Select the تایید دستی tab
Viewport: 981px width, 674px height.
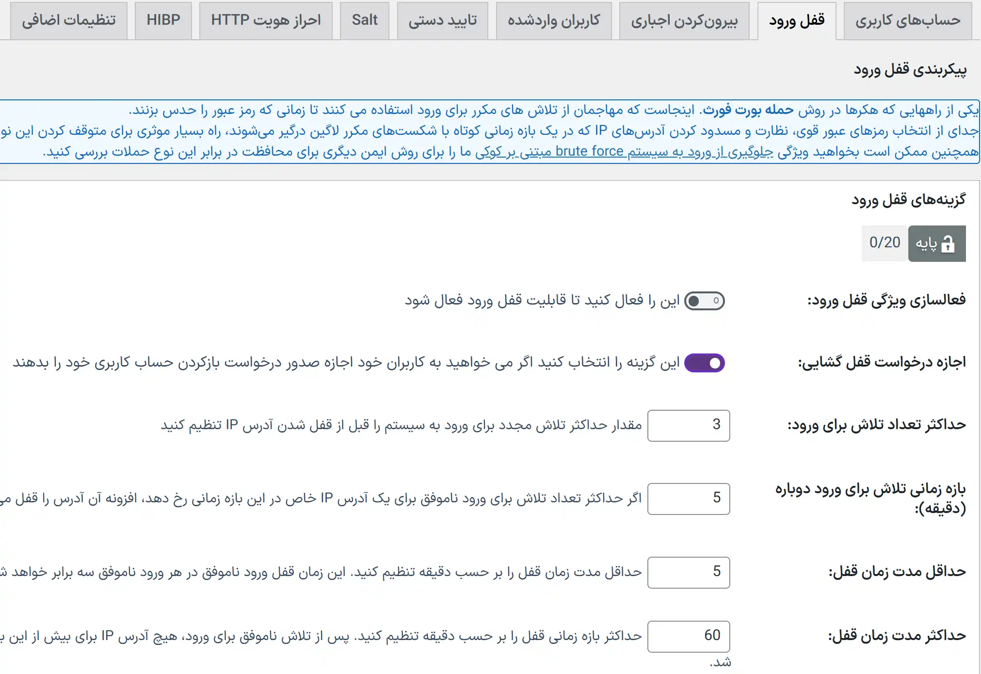[x=442, y=20]
